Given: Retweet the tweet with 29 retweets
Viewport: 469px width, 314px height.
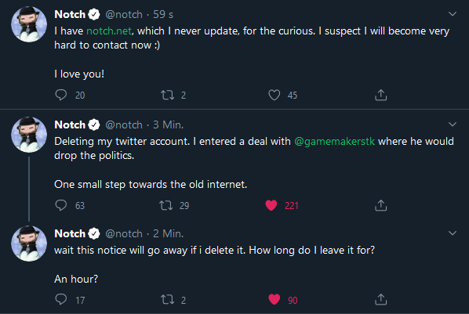Looking at the screenshot, I should tap(165, 205).
